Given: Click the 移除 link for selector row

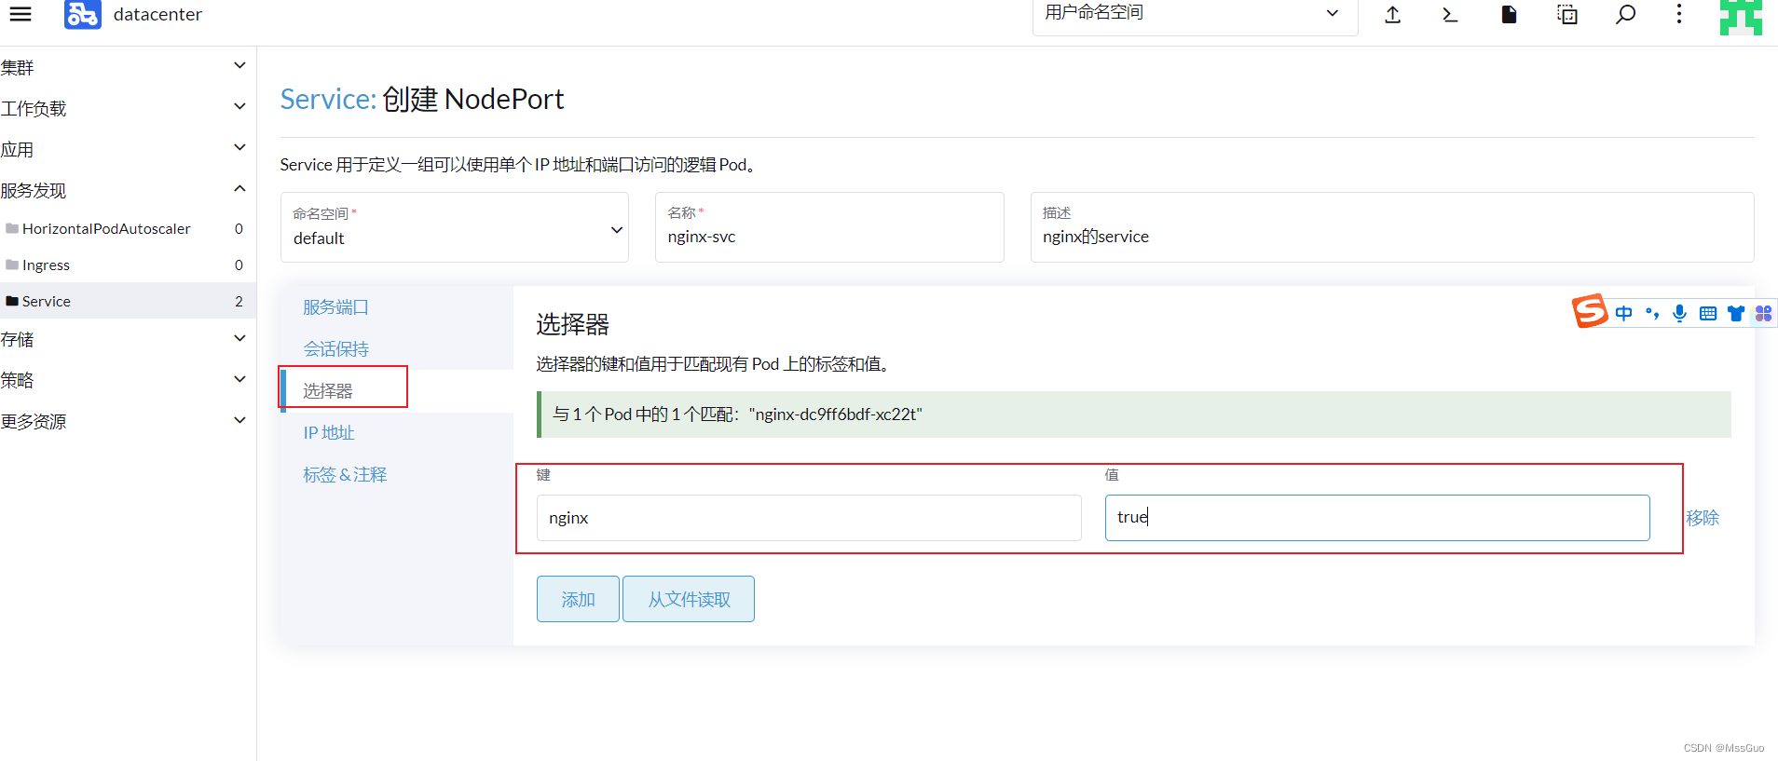Looking at the screenshot, I should [x=1703, y=517].
